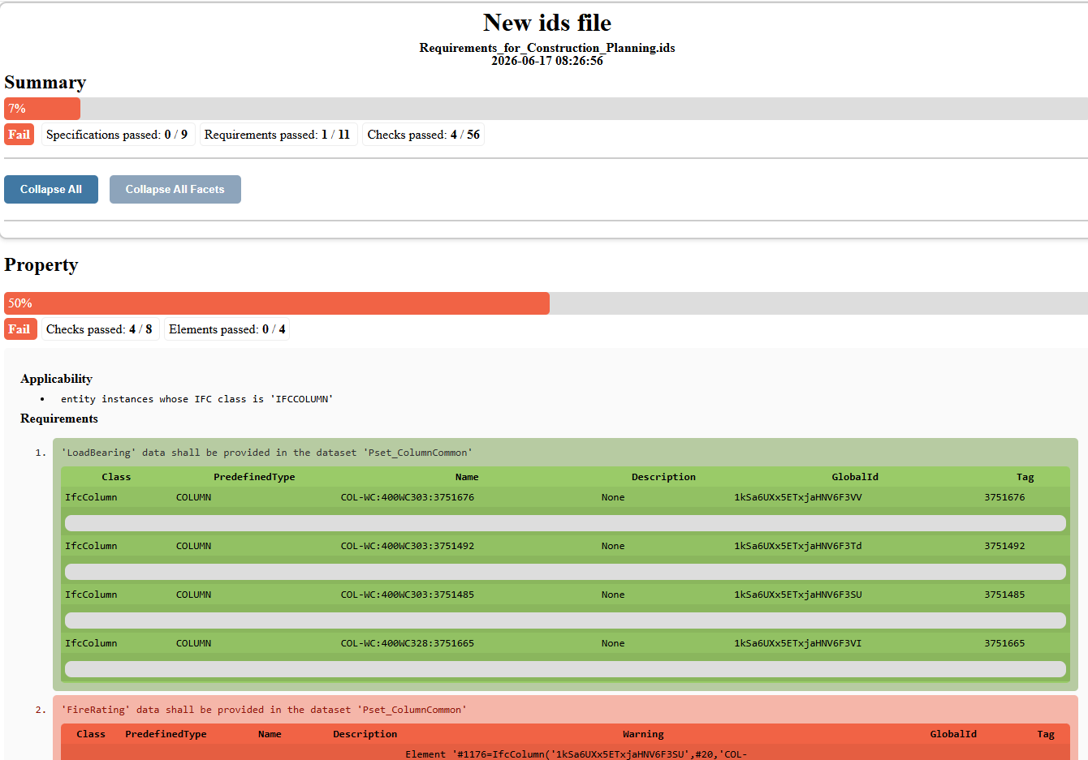
Task: Select the Property section Fail badge
Action: [x=19, y=329]
